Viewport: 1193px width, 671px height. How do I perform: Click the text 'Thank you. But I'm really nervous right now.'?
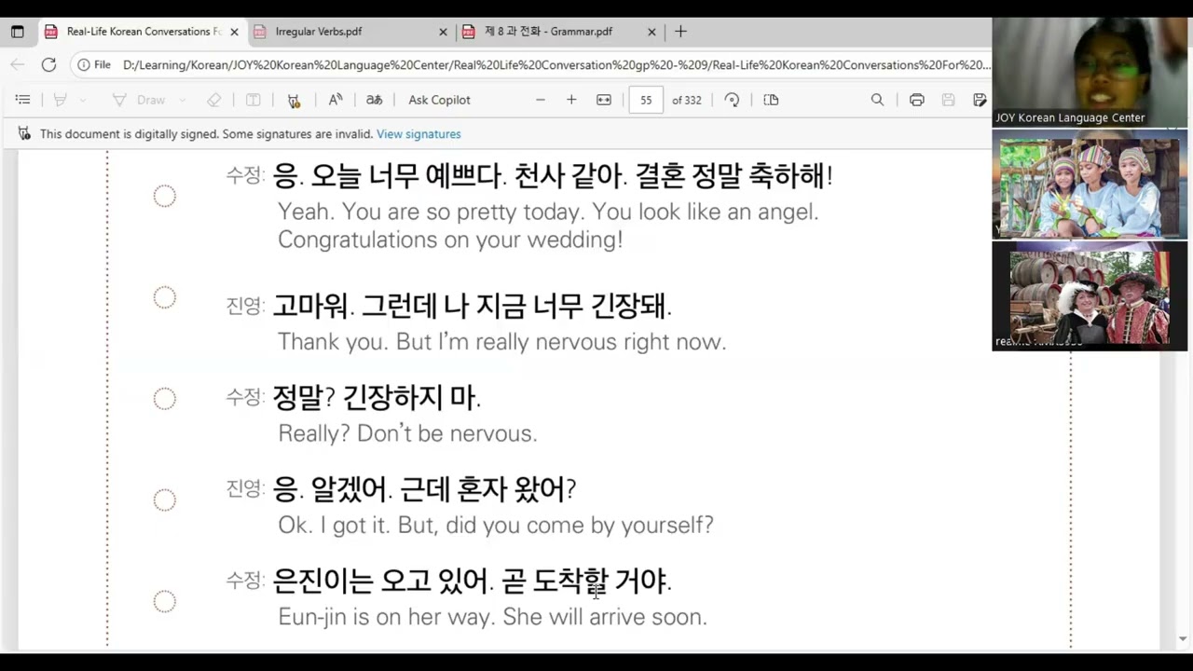pyautogui.click(x=501, y=341)
